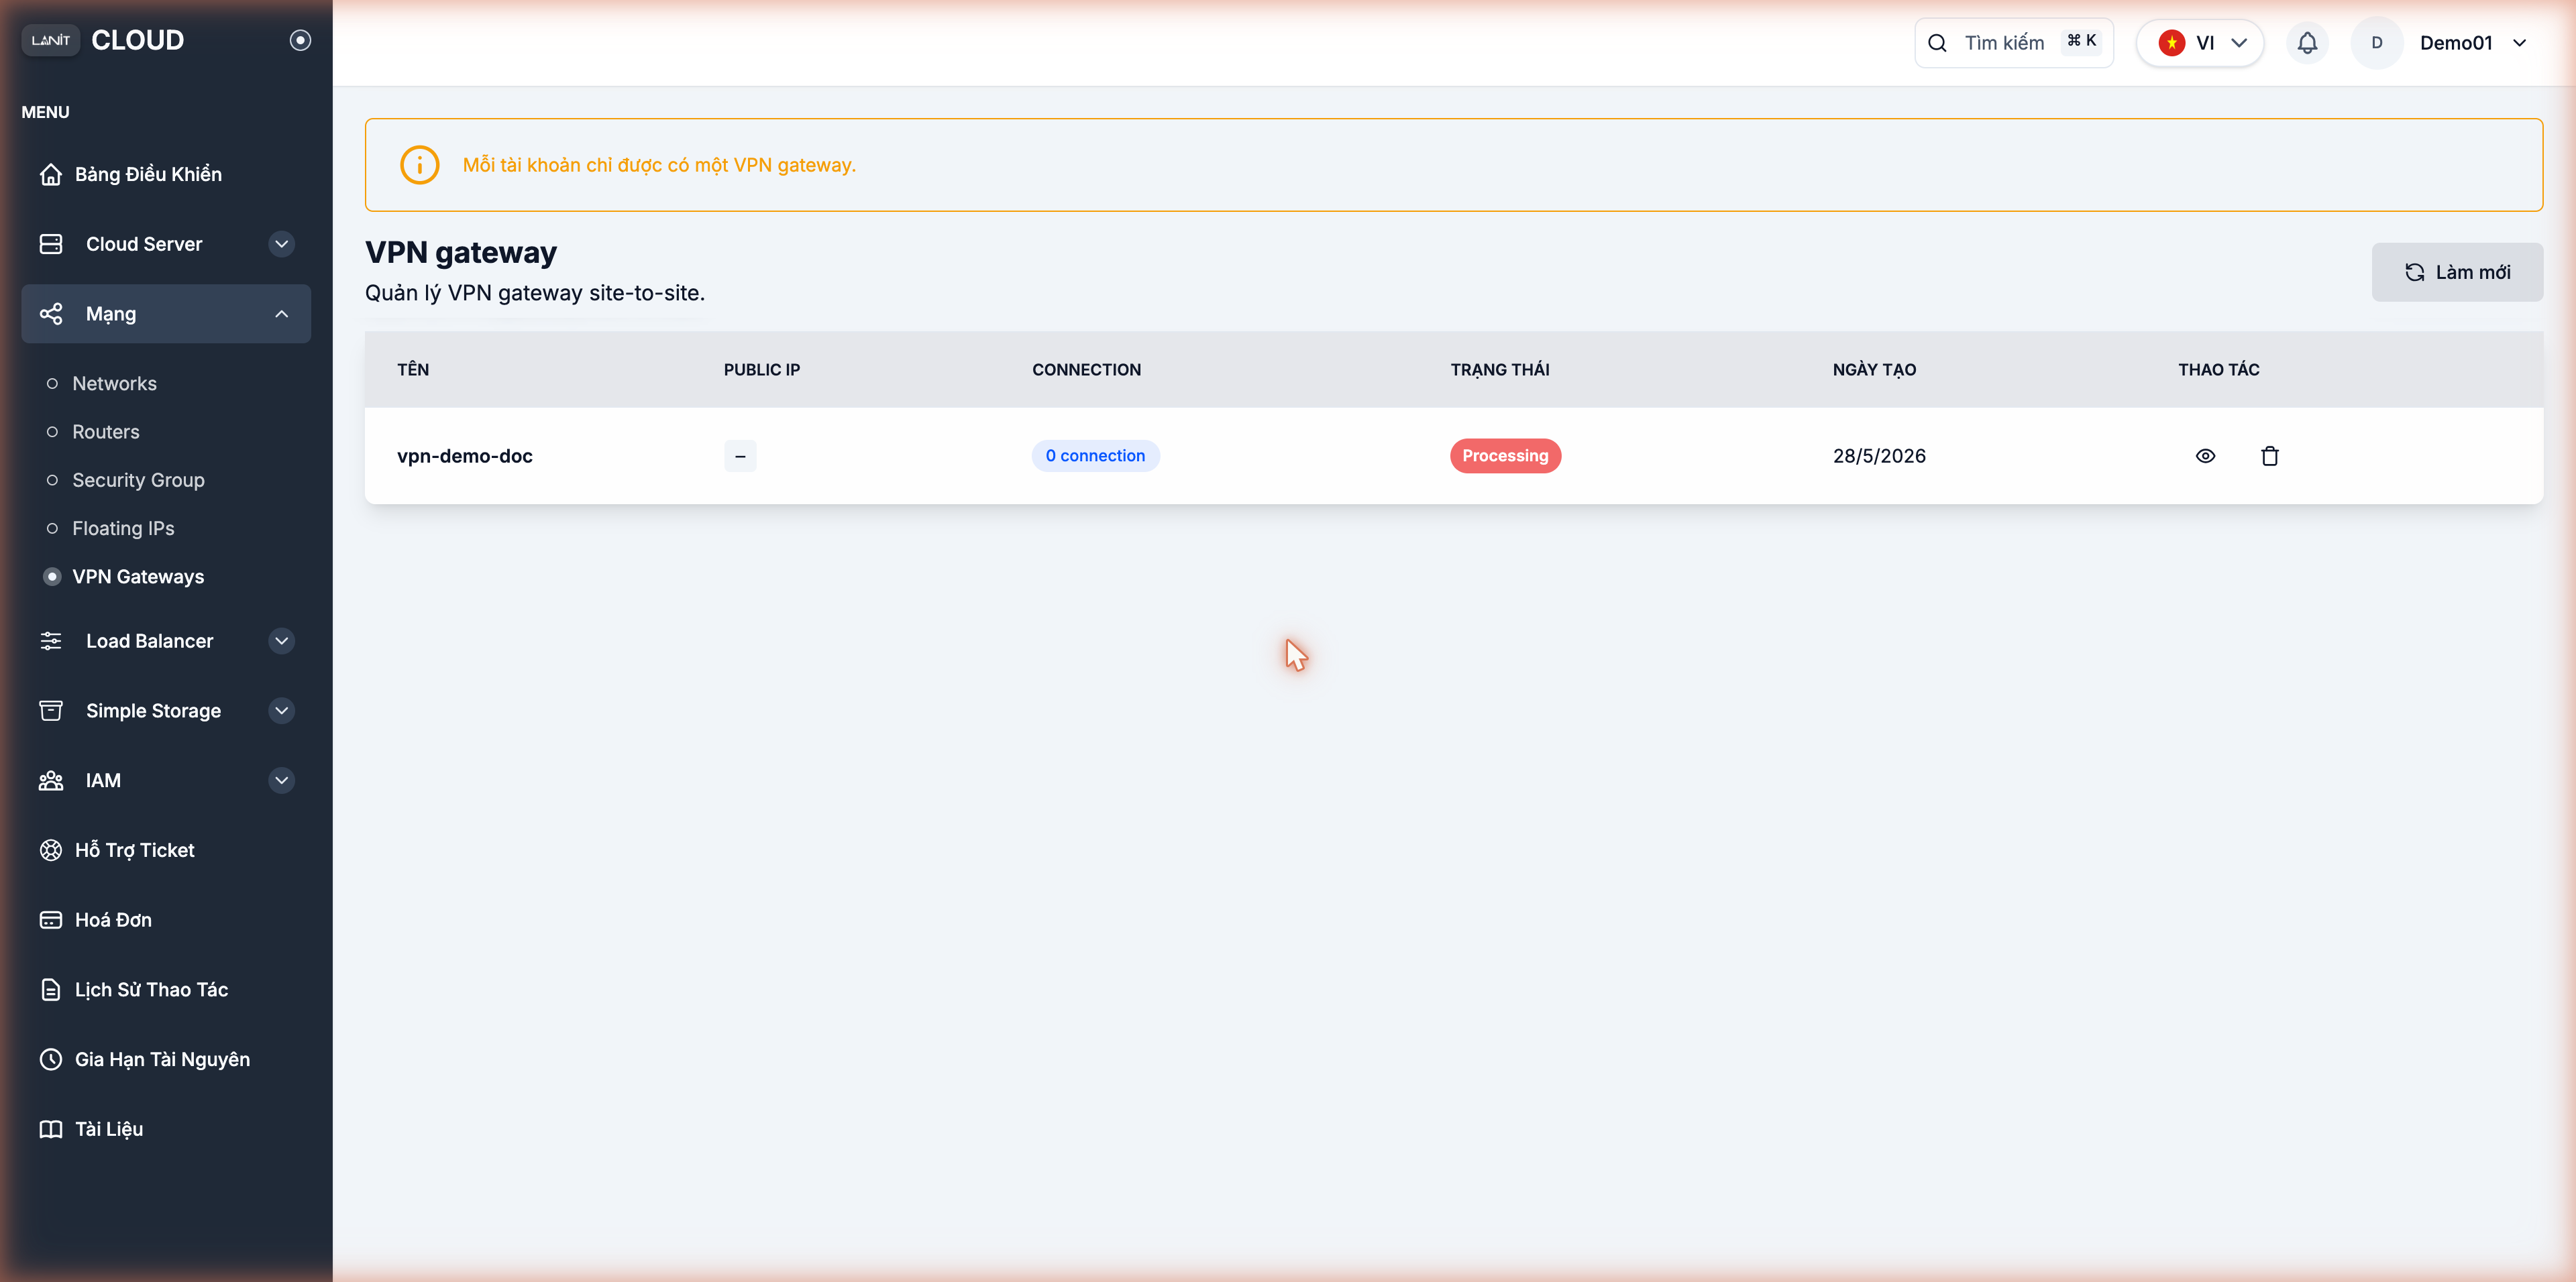
Task: Click the Tìm kiếm search field
Action: pos(2014,43)
